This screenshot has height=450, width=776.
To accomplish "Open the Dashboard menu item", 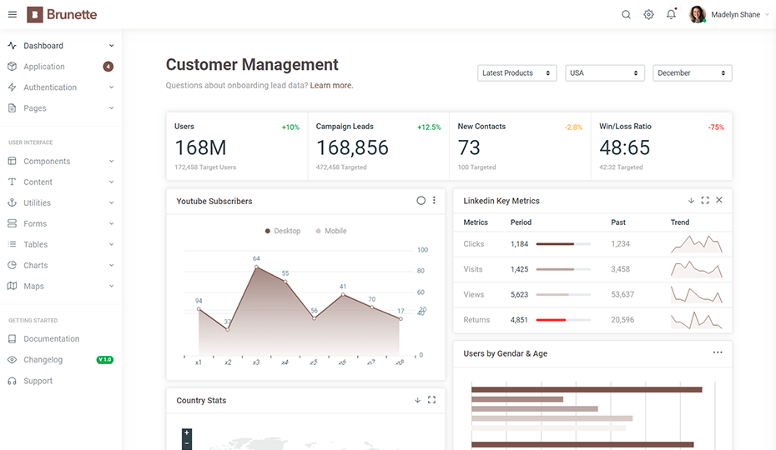I will (x=61, y=46).
